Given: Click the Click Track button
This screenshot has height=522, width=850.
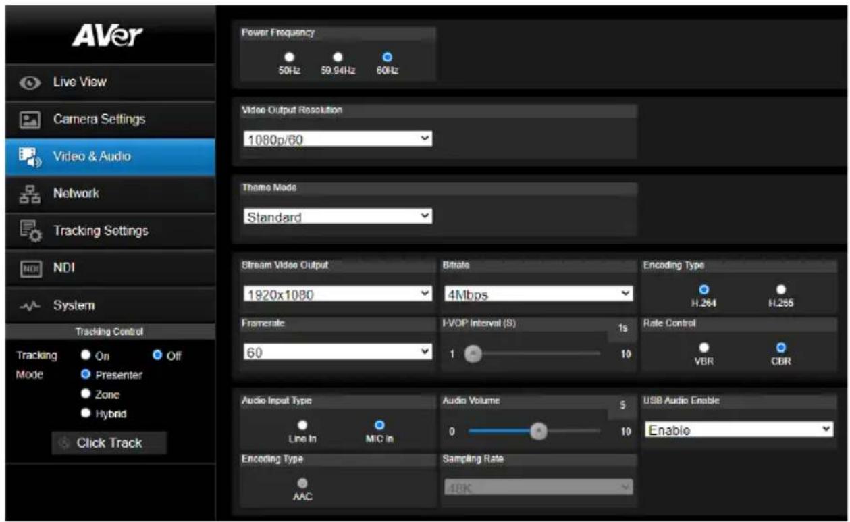Looking at the screenshot, I should click(x=109, y=443).
